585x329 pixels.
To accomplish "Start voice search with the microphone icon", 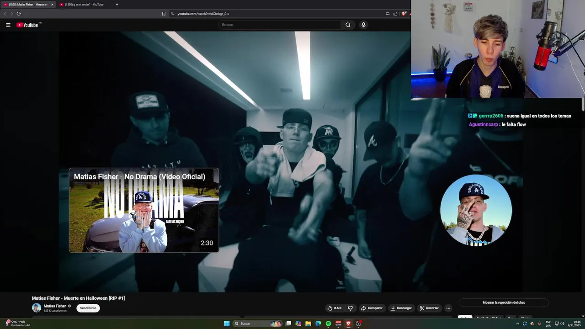I will point(363,25).
